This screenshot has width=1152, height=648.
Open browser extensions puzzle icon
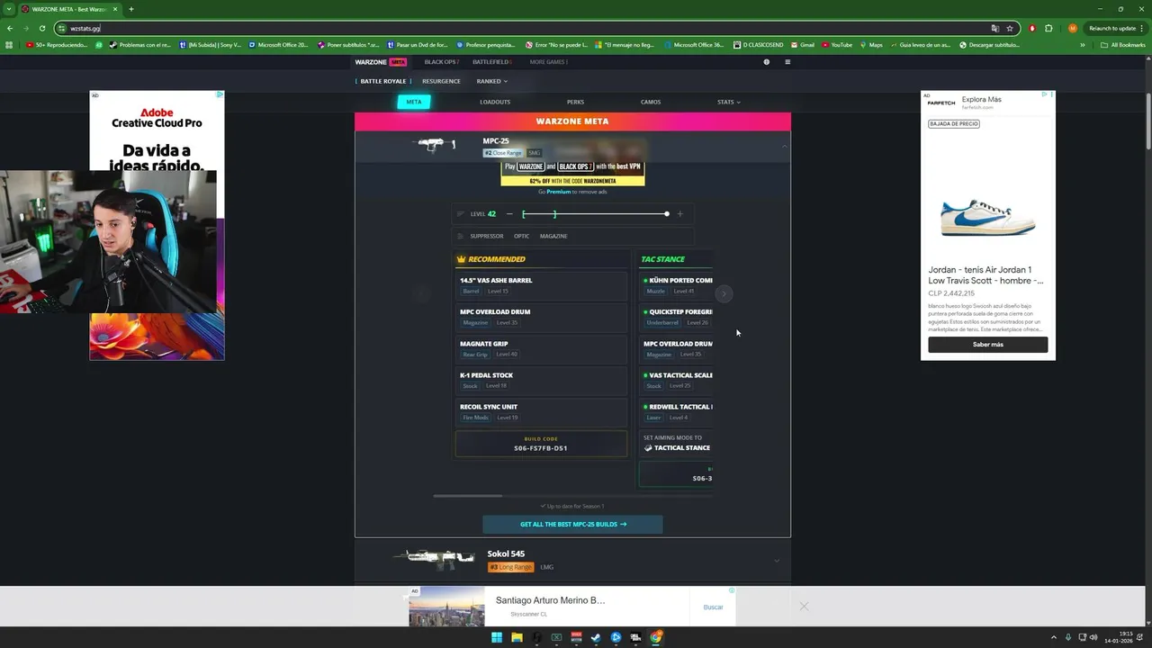(1048, 28)
